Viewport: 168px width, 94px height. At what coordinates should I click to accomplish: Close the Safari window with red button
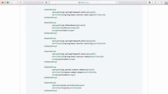(x=2, y=2)
